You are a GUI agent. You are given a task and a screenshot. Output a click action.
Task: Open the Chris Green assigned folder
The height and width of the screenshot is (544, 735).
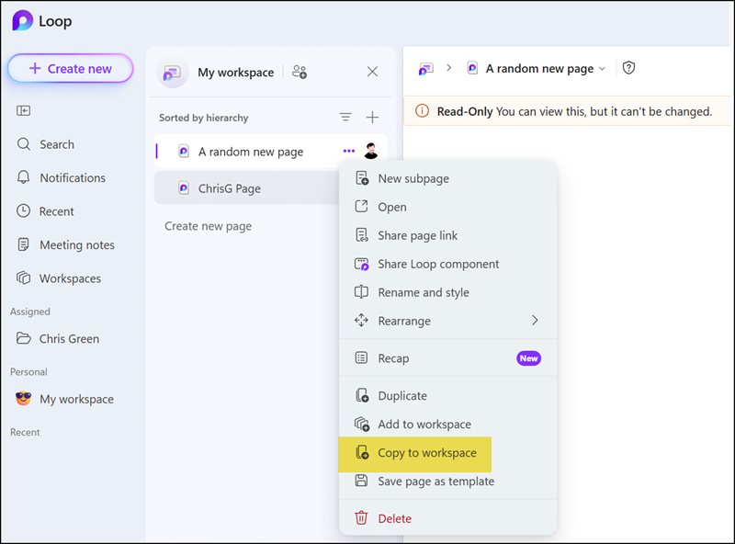[x=58, y=338]
